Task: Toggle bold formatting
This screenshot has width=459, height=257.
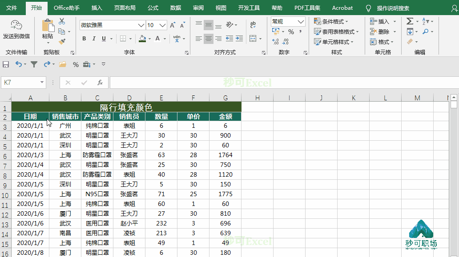Action: (x=84, y=39)
